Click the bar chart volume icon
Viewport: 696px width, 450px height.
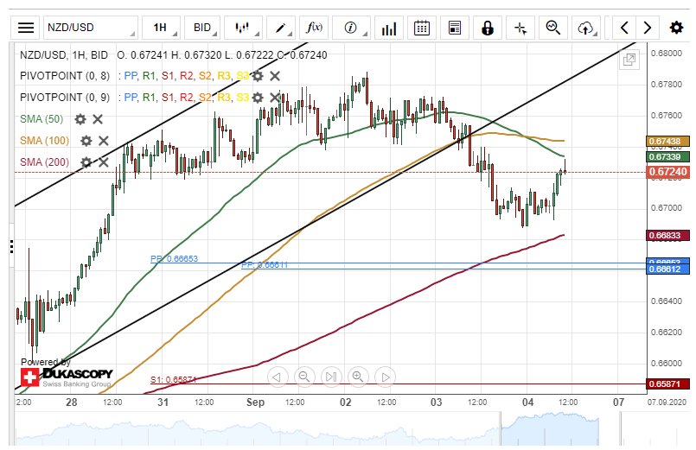388,28
